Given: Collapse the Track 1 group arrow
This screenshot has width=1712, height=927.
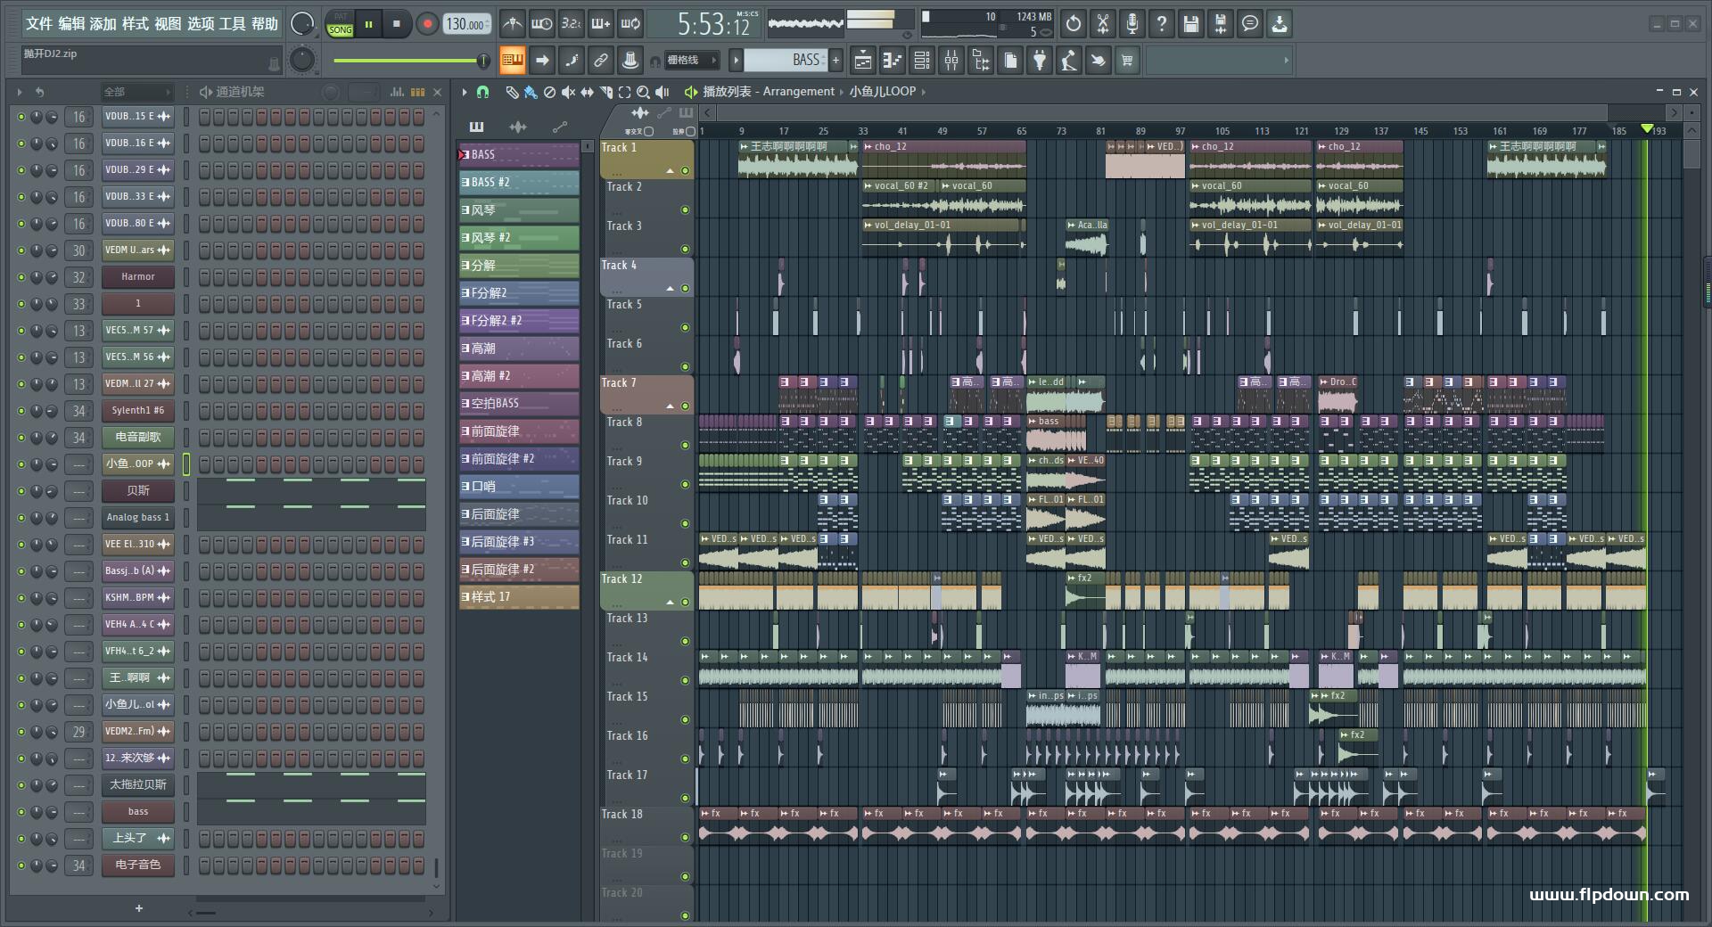Looking at the screenshot, I should click(x=670, y=171).
